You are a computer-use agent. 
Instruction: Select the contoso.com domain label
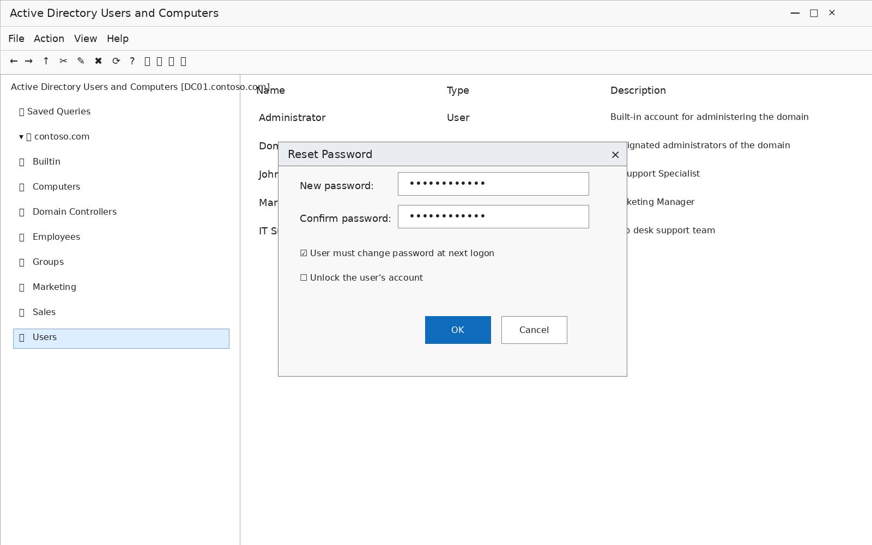click(x=62, y=136)
